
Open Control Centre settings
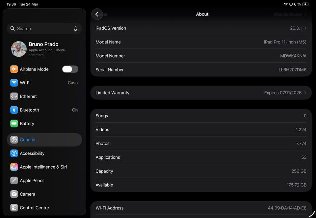[x=44, y=208]
